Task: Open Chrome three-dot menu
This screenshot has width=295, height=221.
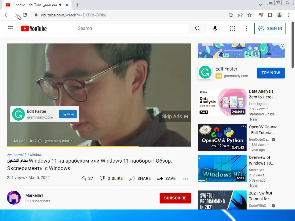Action: tap(289, 15)
